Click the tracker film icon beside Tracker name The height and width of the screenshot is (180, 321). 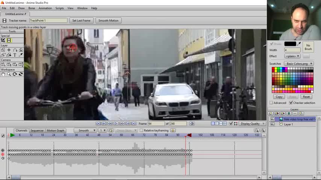[4, 21]
